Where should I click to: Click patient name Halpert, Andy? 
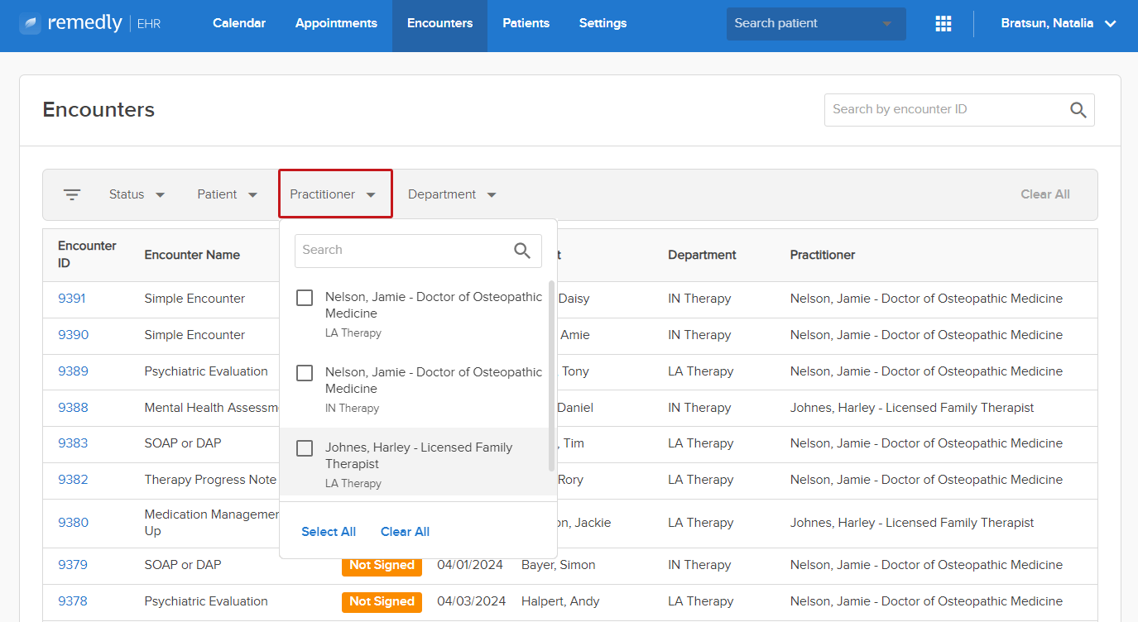coord(560,601)
